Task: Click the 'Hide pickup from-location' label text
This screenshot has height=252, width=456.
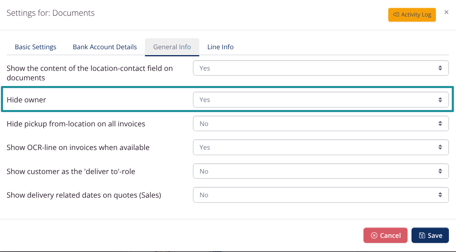Action: (x=76, y=124)
